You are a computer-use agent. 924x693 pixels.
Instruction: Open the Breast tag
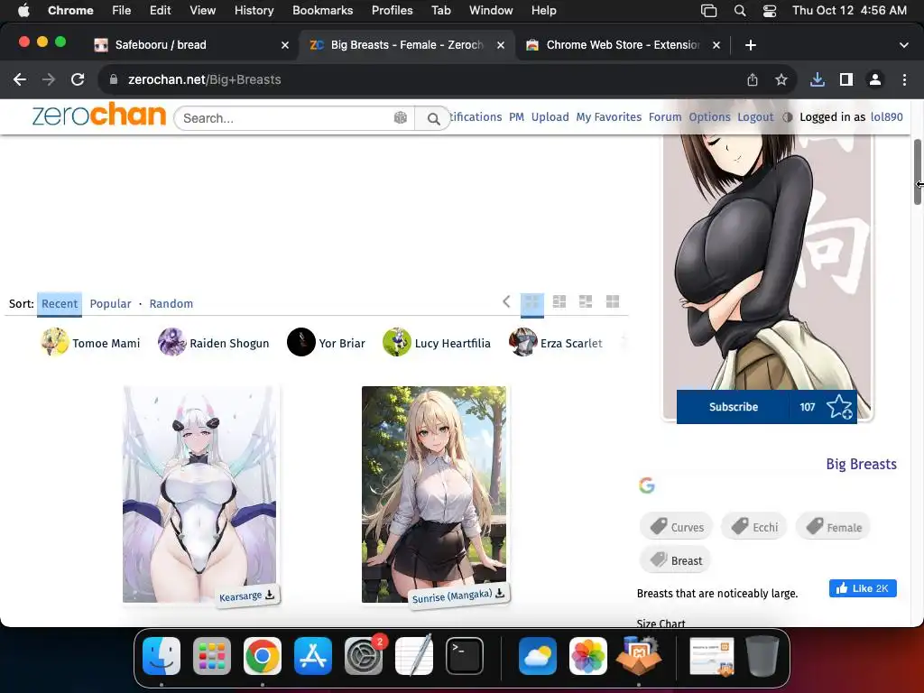pos(675,560)
